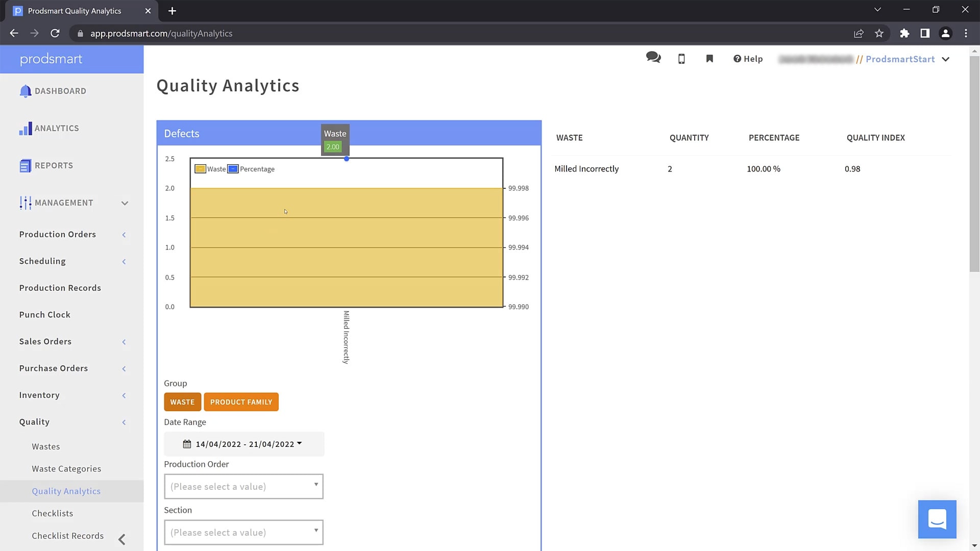Open the Date Range picker

coord(243,444)
